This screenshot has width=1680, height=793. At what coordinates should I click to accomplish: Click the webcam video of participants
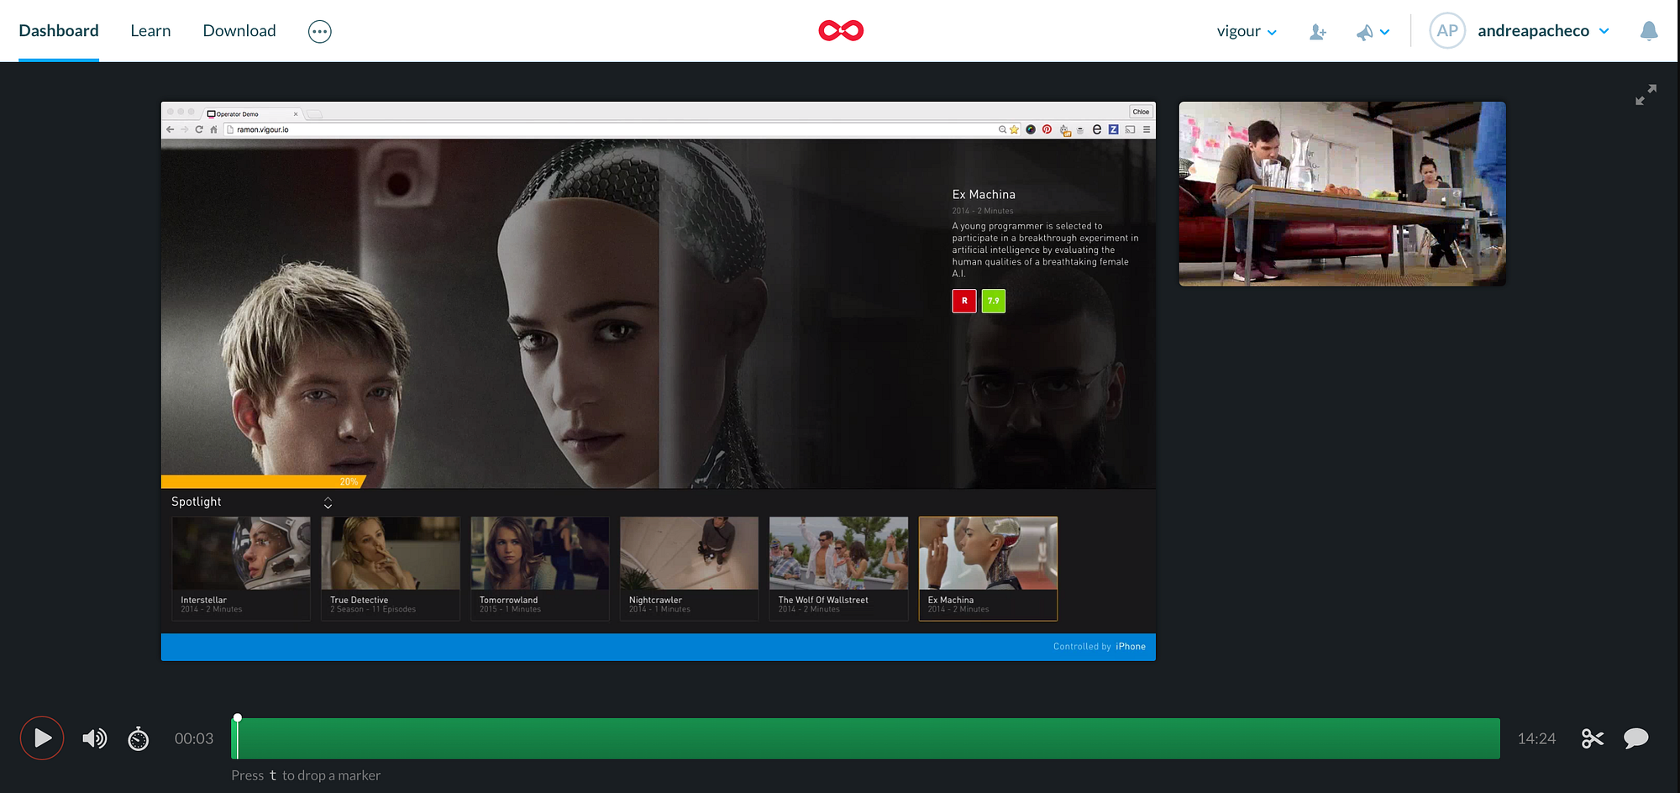(x=1342, y=194)
